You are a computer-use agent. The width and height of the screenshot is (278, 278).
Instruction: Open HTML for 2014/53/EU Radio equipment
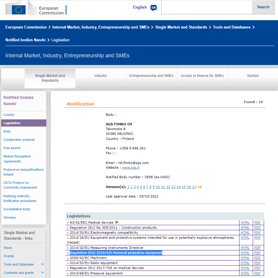click(245, 263)
